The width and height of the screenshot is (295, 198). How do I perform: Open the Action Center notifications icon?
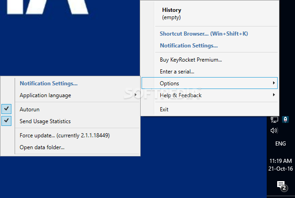pyautogui.click(x=282, y=186)
